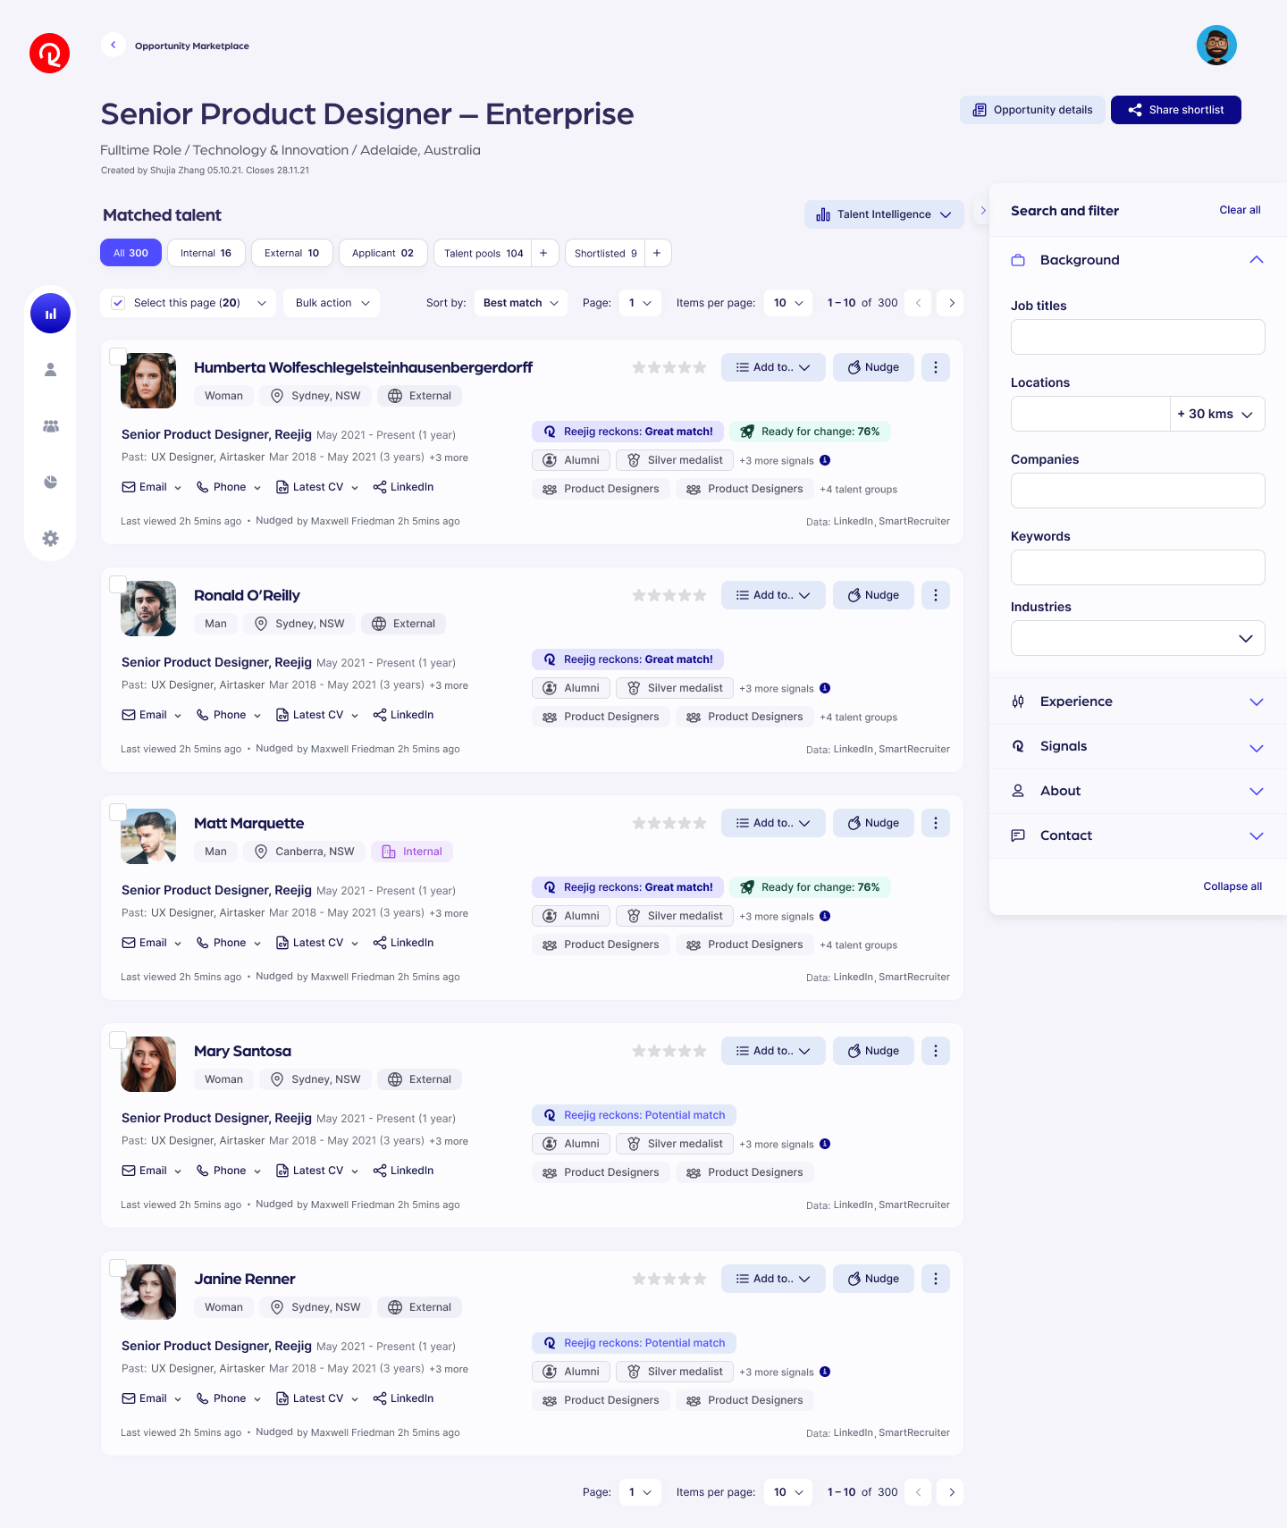Switch to the Shortlisted 9 tab
Screen dimensions: 1287x1528
pyautogui.click(x=605, y=253)
